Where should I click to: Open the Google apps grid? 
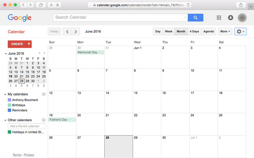click(219, 18)
